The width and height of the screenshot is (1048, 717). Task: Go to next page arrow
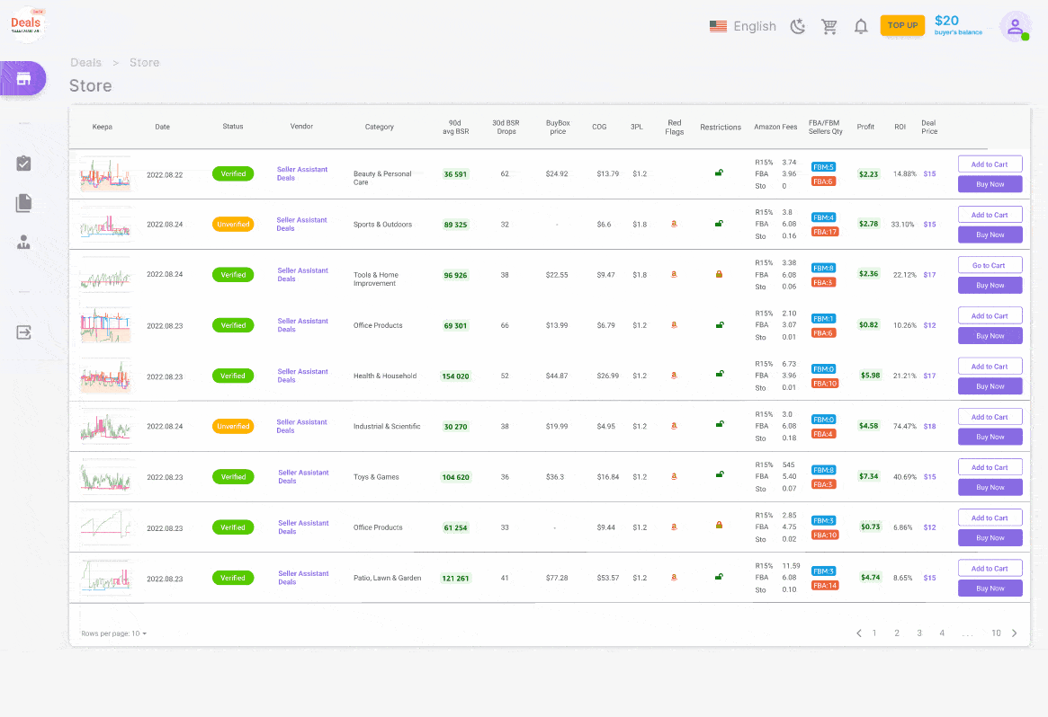(x=1015, y=633)
